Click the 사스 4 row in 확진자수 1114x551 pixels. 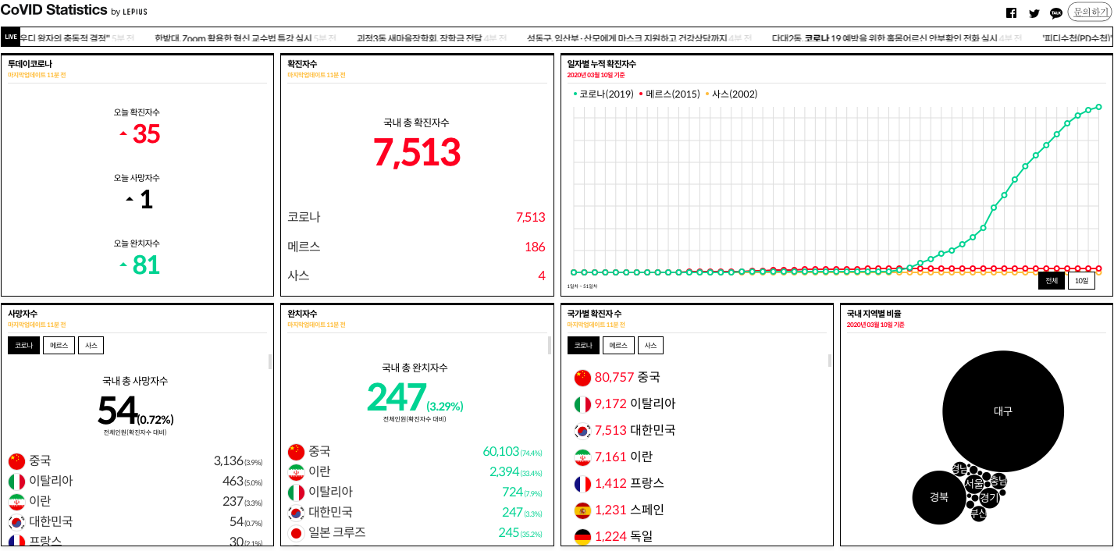coord(416,275)
